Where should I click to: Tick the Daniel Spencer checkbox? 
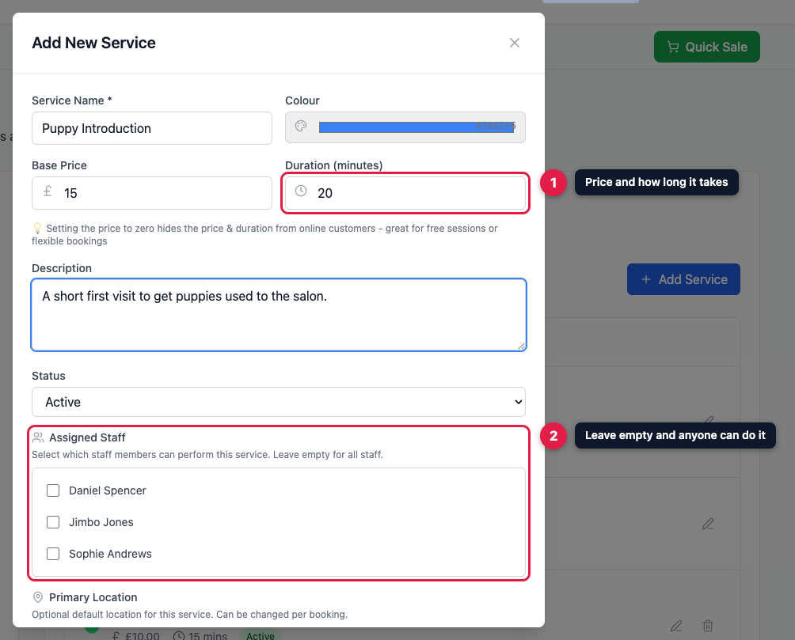[x=53, y=490]
